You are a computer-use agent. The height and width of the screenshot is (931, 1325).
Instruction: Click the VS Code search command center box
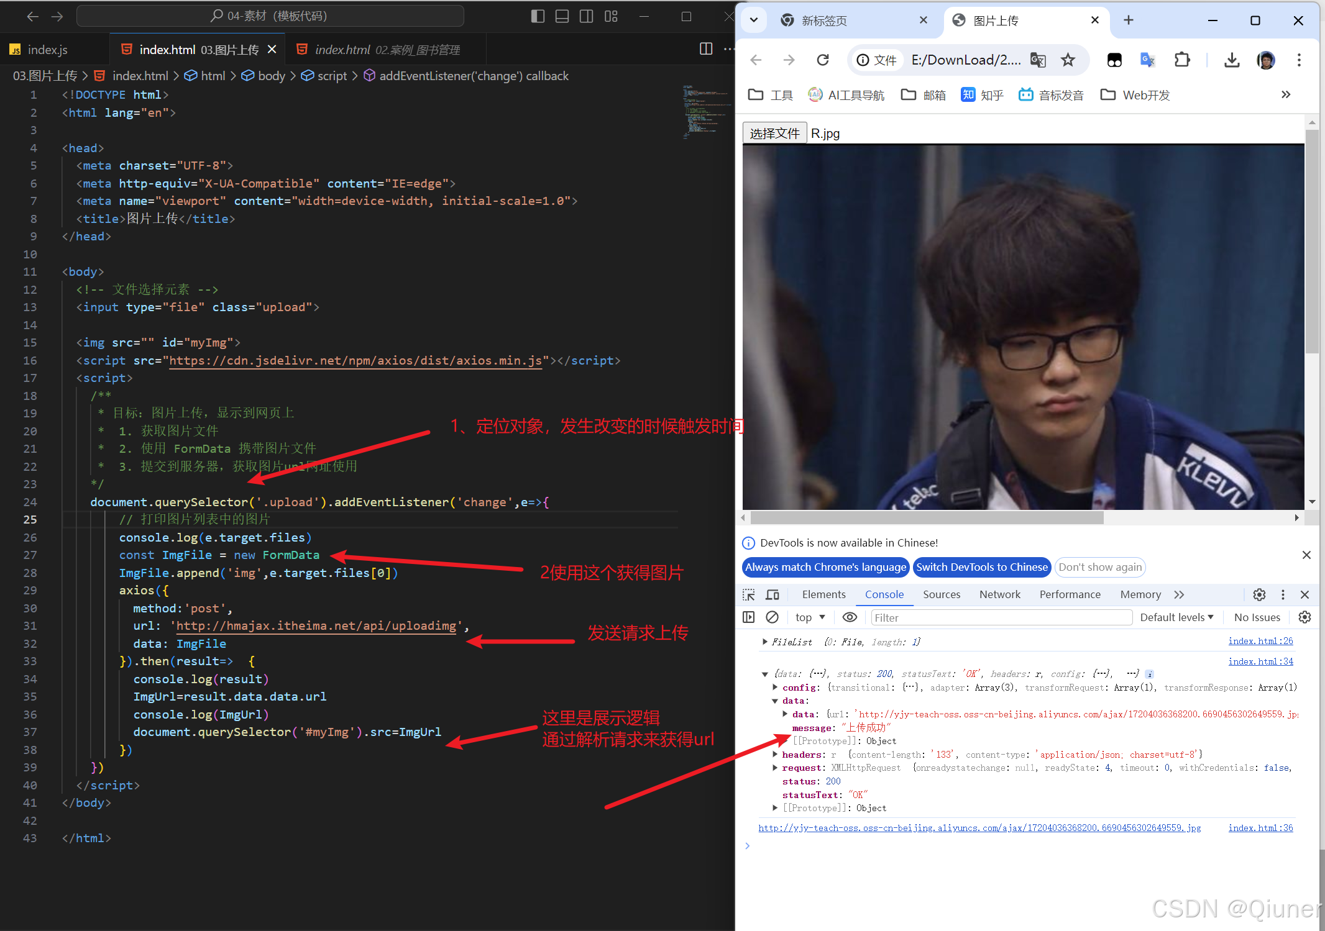click(x=270, y=16)
